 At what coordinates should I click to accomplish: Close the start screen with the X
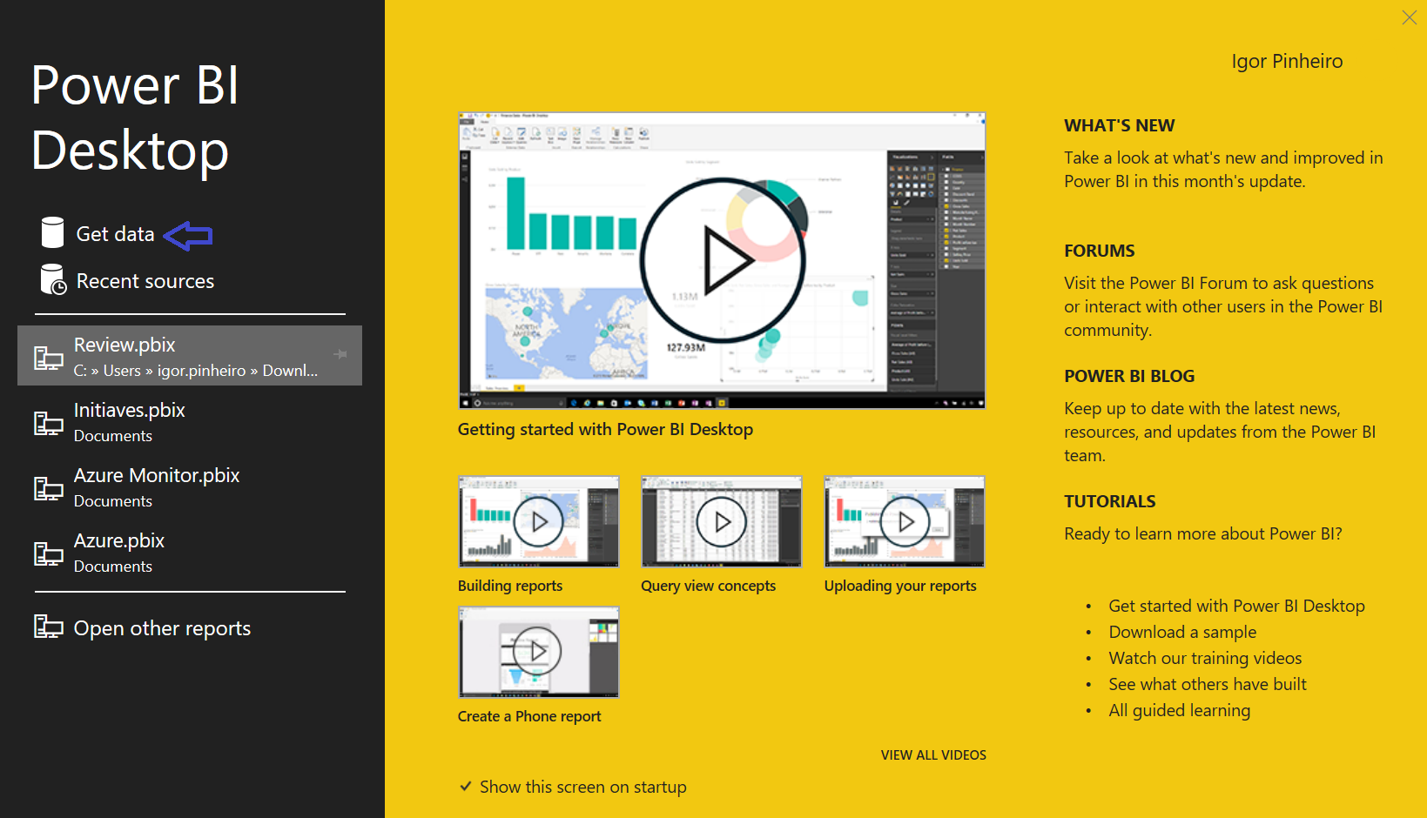pyautogui.click(x=1409, y=17)
